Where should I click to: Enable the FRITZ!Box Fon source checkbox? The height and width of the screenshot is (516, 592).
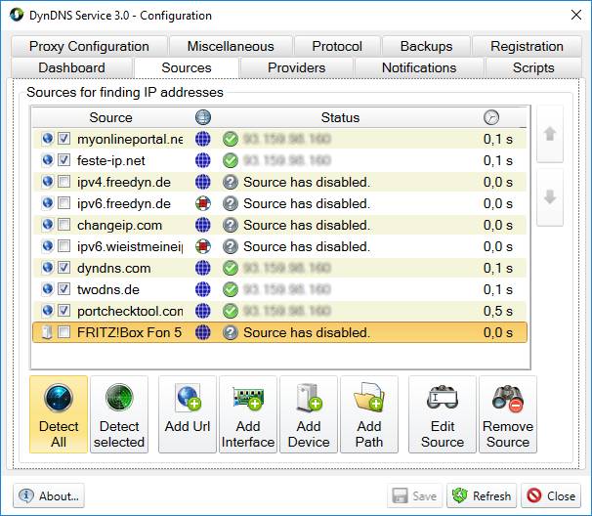click(63, 332)
